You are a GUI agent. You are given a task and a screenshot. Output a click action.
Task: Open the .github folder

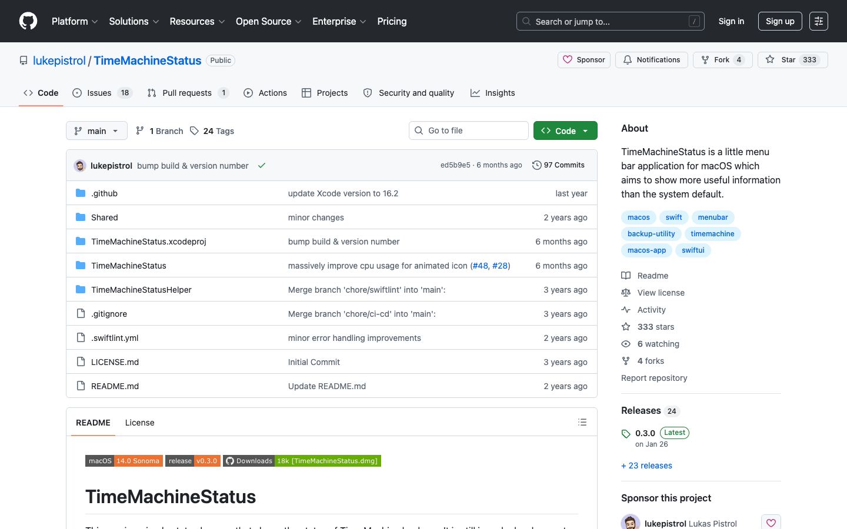[x=104, y=193]
